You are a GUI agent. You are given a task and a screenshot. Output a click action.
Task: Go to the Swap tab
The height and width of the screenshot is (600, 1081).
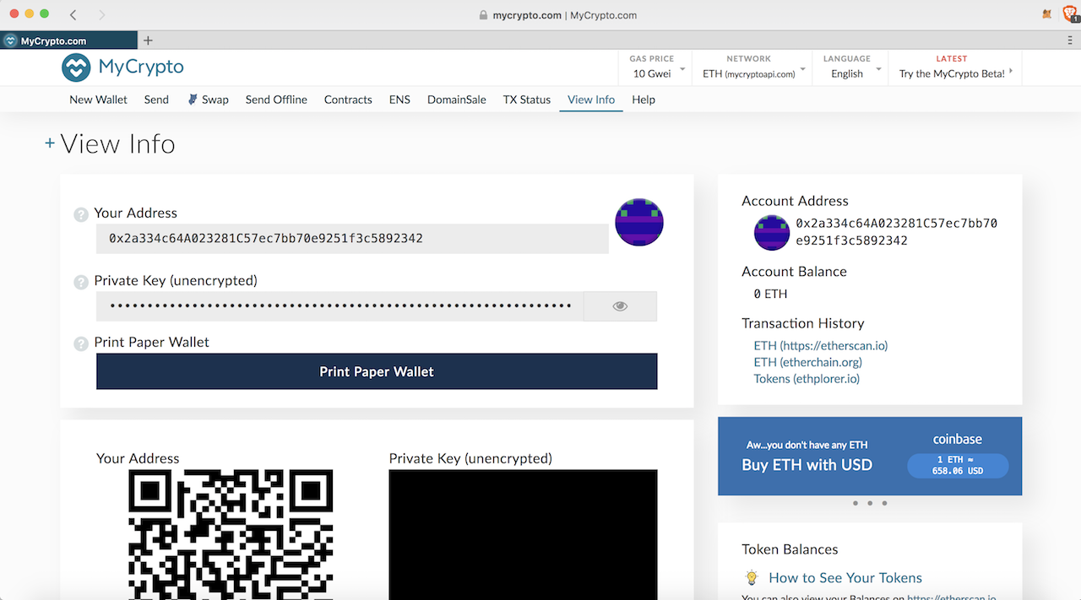208,100
